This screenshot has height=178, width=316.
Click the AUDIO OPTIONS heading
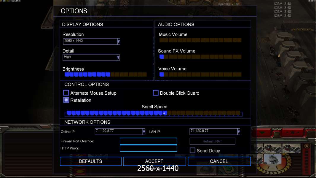tap(176, 24)
